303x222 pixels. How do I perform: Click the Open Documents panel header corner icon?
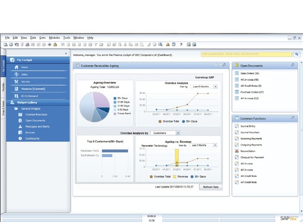(293, 65)
